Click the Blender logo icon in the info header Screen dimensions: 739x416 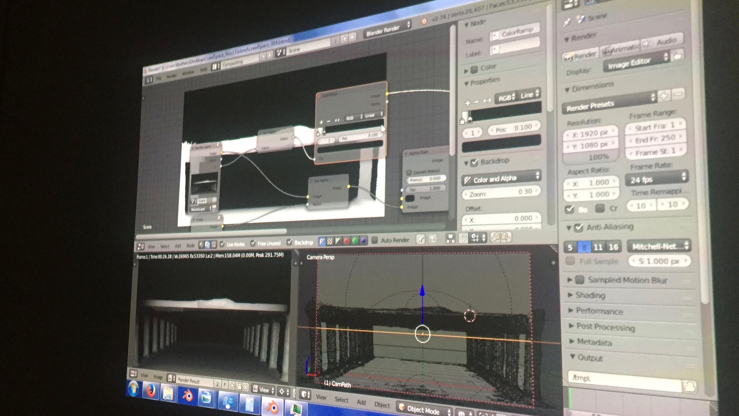tap(424, 21)
